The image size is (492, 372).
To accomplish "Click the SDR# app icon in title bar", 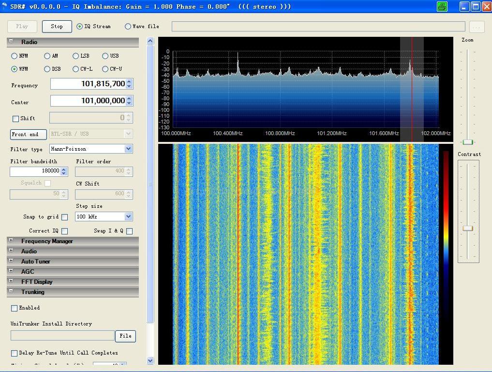I will pos(4,6).
